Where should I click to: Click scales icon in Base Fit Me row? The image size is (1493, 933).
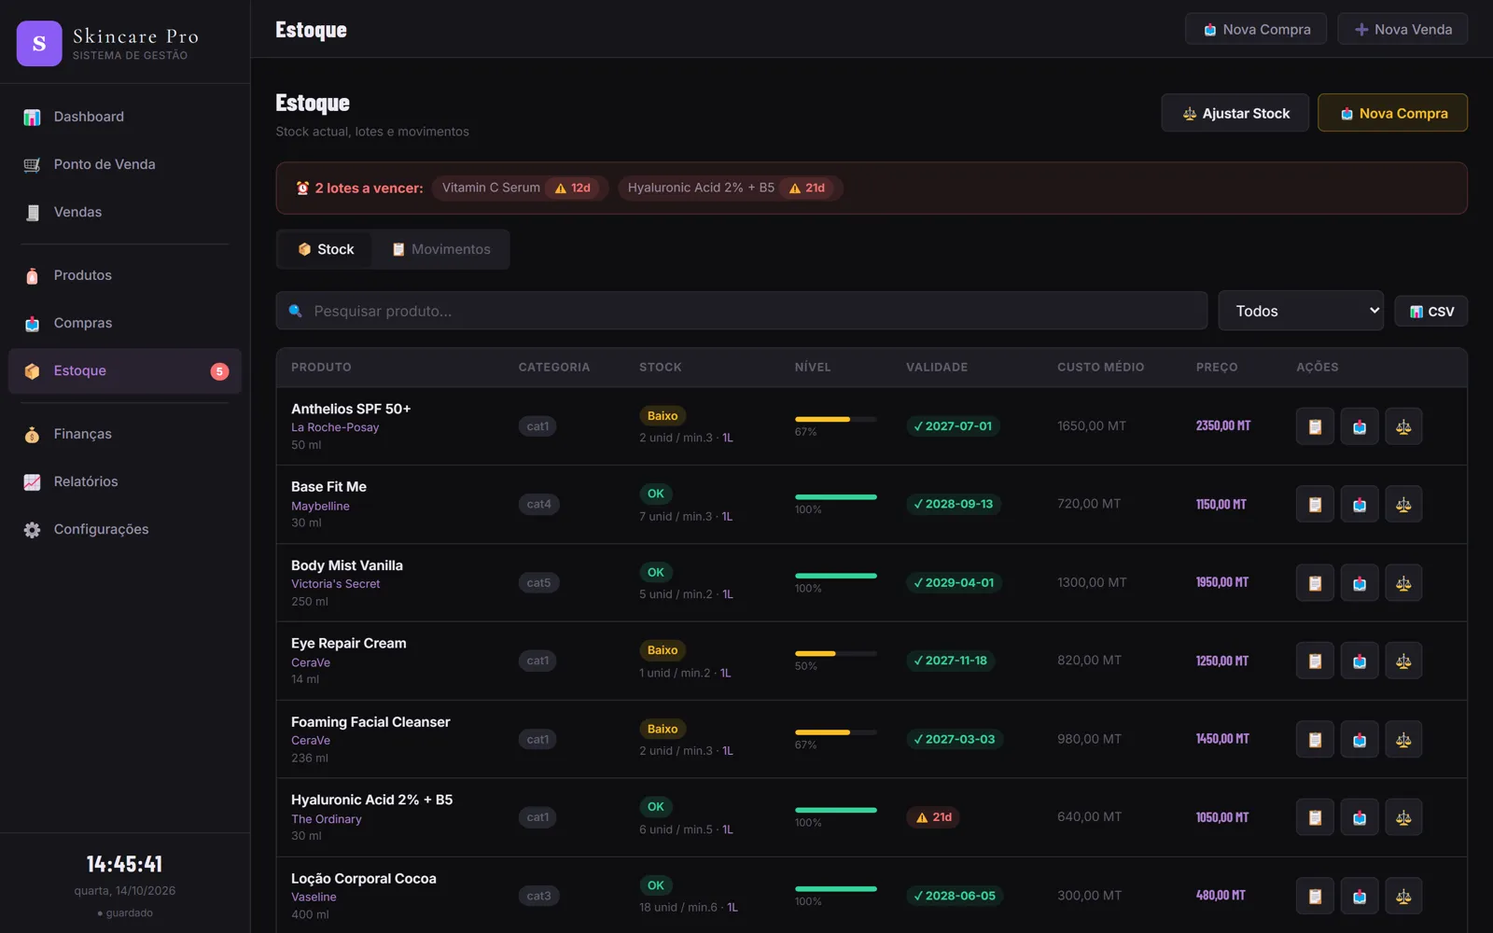coord(1403,505)
